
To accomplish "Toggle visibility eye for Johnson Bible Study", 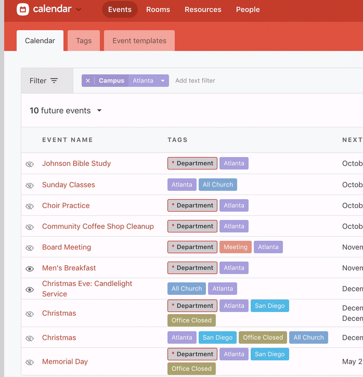I will click(x=30, y=164).
